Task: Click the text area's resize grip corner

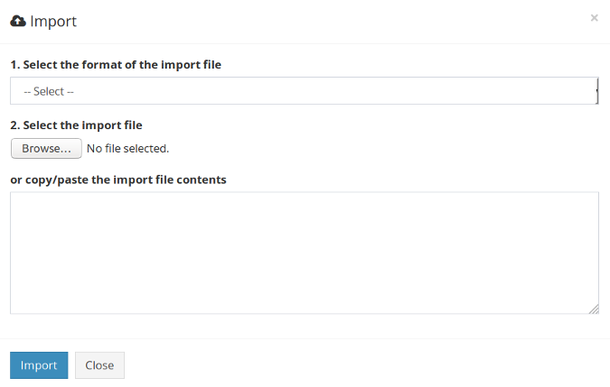Action: point(594,309)
